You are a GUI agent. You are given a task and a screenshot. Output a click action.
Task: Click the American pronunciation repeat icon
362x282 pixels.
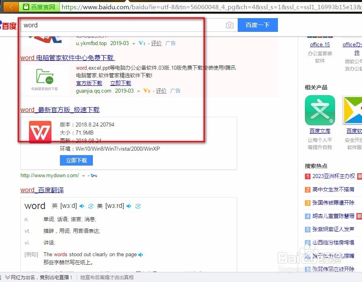point(138,206)
